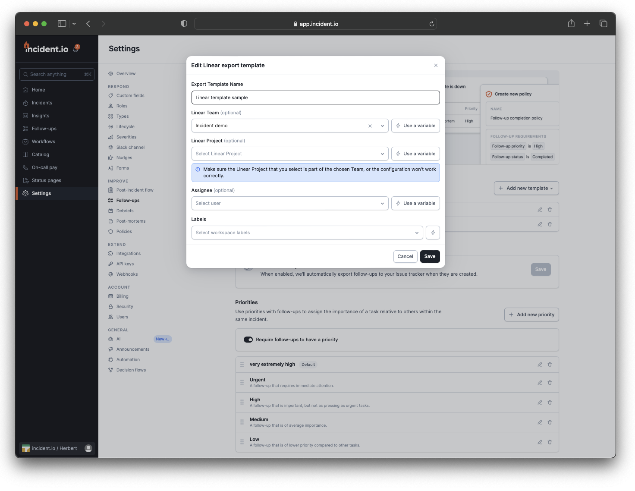The image size is (635, 491).
Task: Click user avatar icon at bottom of sidebar
Action: tap(88, 448)
